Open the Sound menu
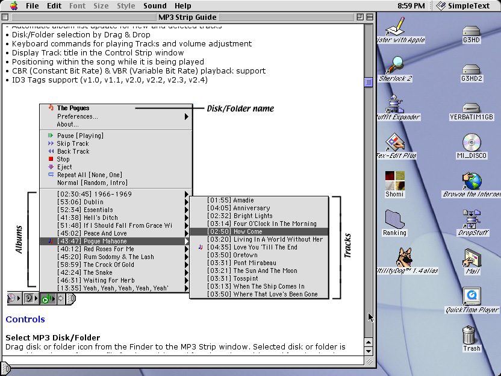501x376 pixels. pyautogui.click(x=155, y=6)
